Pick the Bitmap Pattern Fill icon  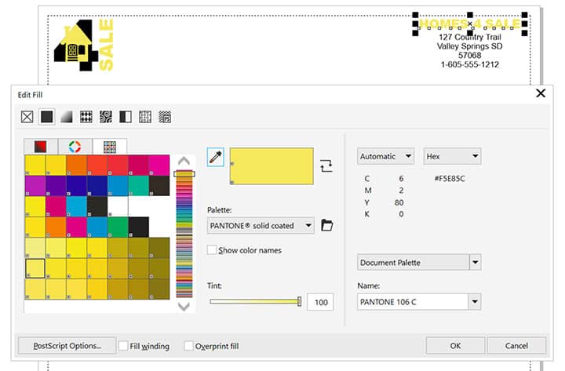tap(106, 117)
